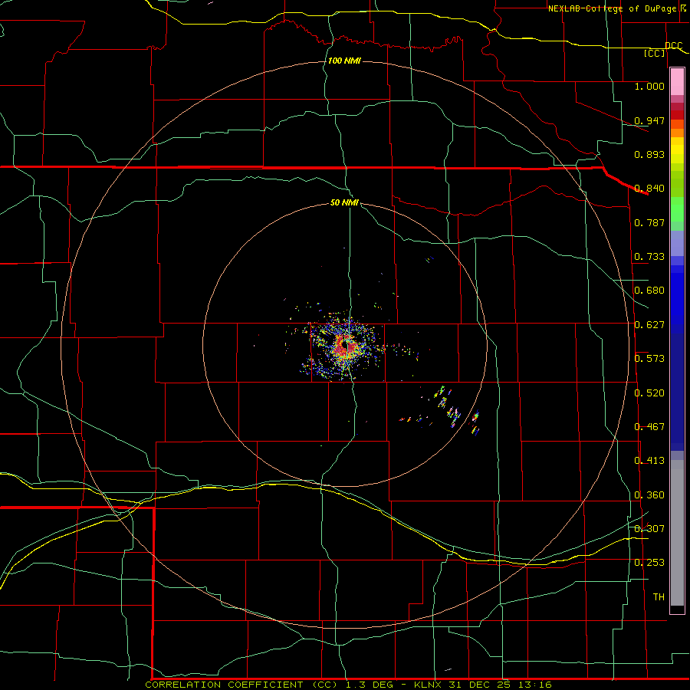Click the DCC label above color scale
Viewport: 690px width, 690px height.
tap(673, 46)
